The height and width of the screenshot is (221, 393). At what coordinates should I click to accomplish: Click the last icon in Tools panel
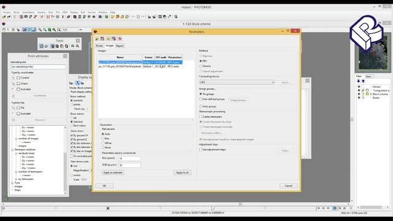(x=77, y=46)
